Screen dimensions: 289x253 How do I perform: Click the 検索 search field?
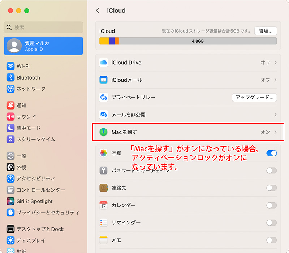43,27
